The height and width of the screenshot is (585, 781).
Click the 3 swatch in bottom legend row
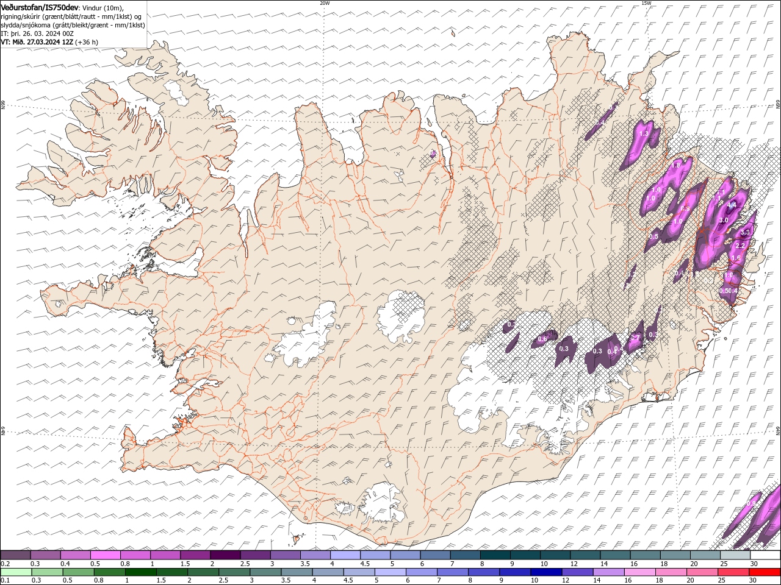point(265,572)
